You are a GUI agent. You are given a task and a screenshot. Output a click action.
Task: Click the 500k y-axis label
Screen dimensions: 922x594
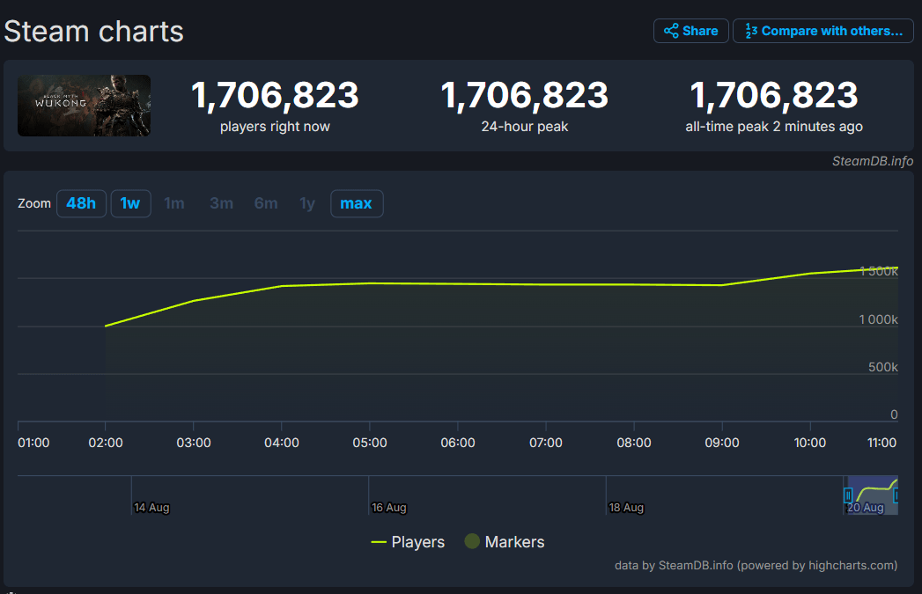coord(883,367)
